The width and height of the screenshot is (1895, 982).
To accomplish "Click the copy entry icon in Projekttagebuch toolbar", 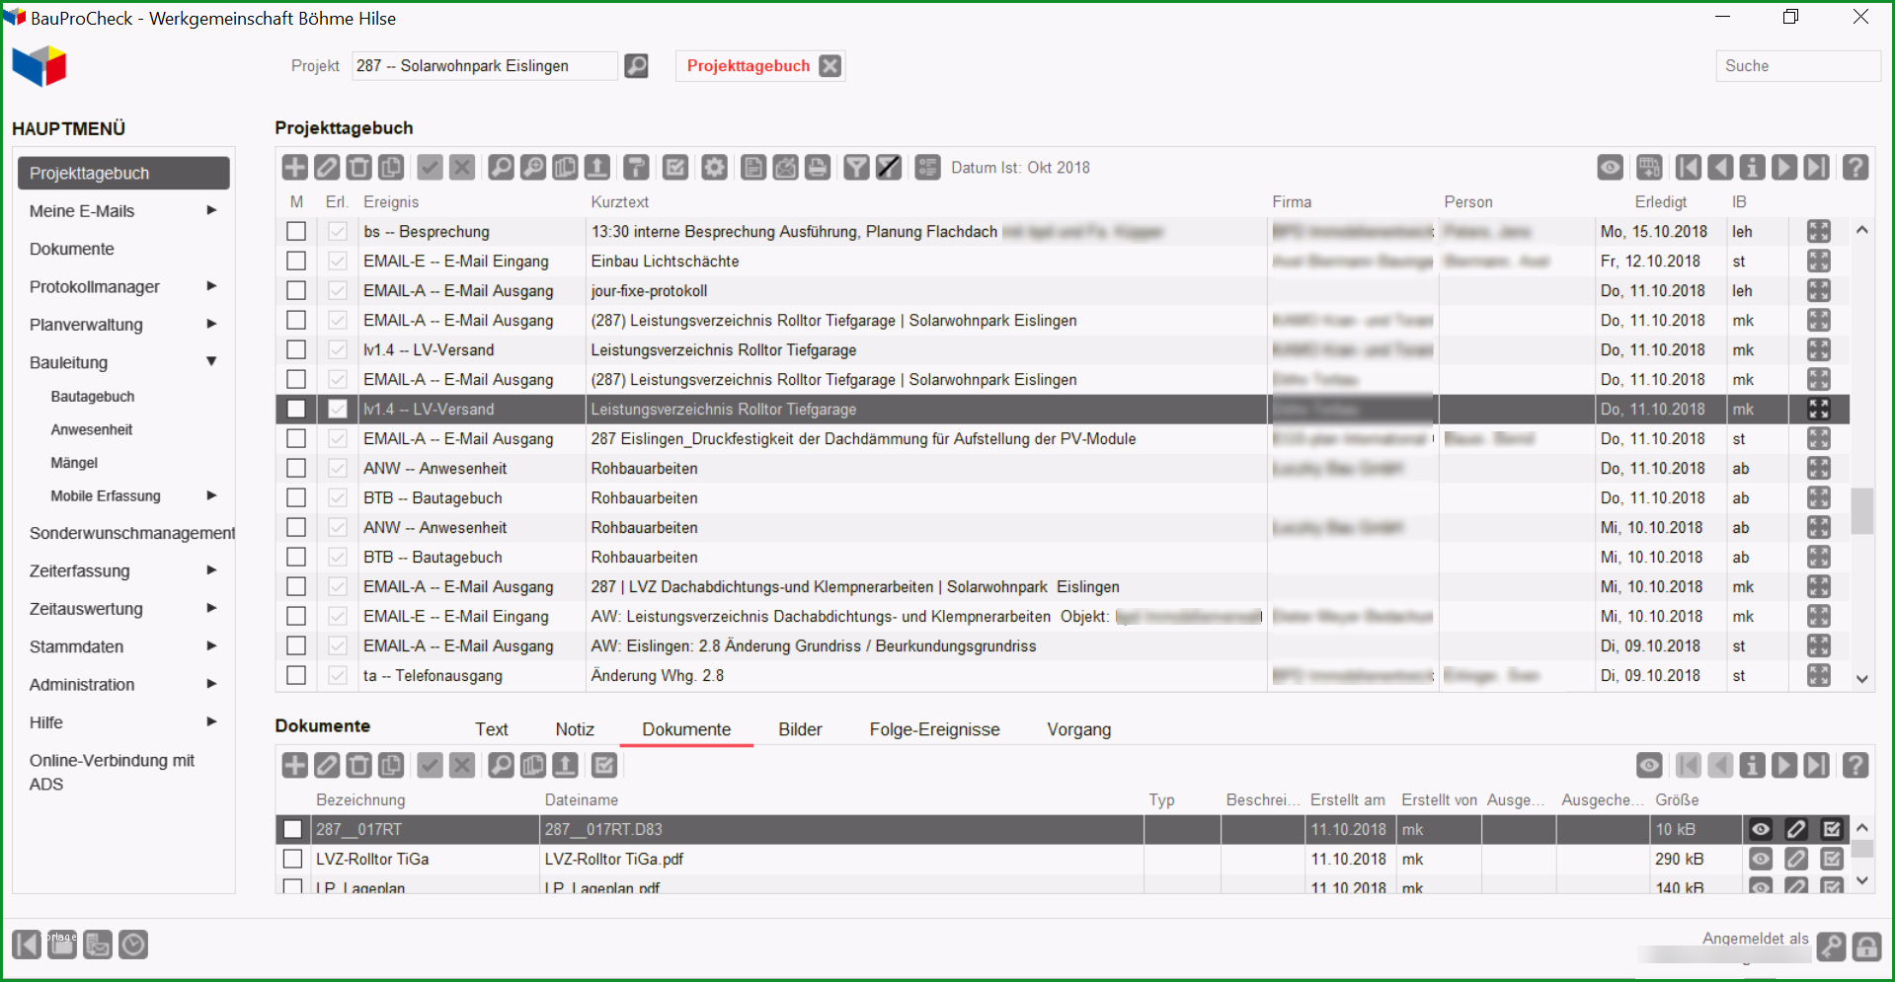I will click(392, 167).
